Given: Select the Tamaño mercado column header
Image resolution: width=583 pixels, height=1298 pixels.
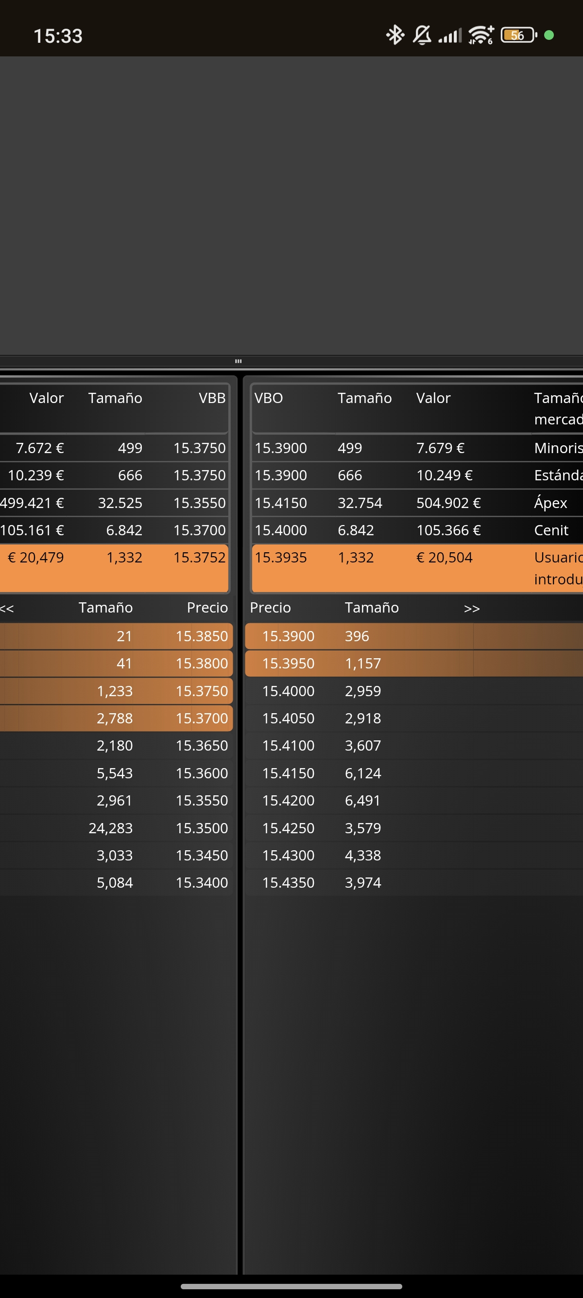Looking at the screenshot, I should click(558, 409).
